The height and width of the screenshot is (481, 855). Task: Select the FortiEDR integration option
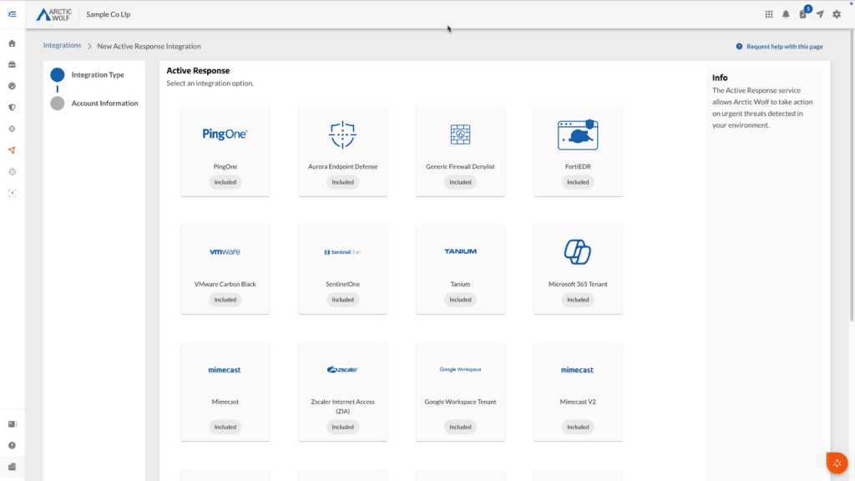(578, 151)
